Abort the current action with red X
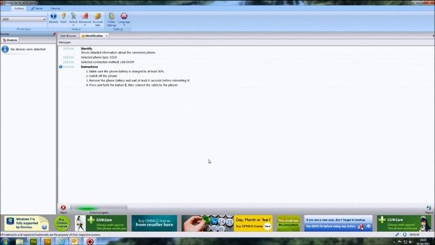Screen dimensions: 435x245 click(x=63, y=208)
